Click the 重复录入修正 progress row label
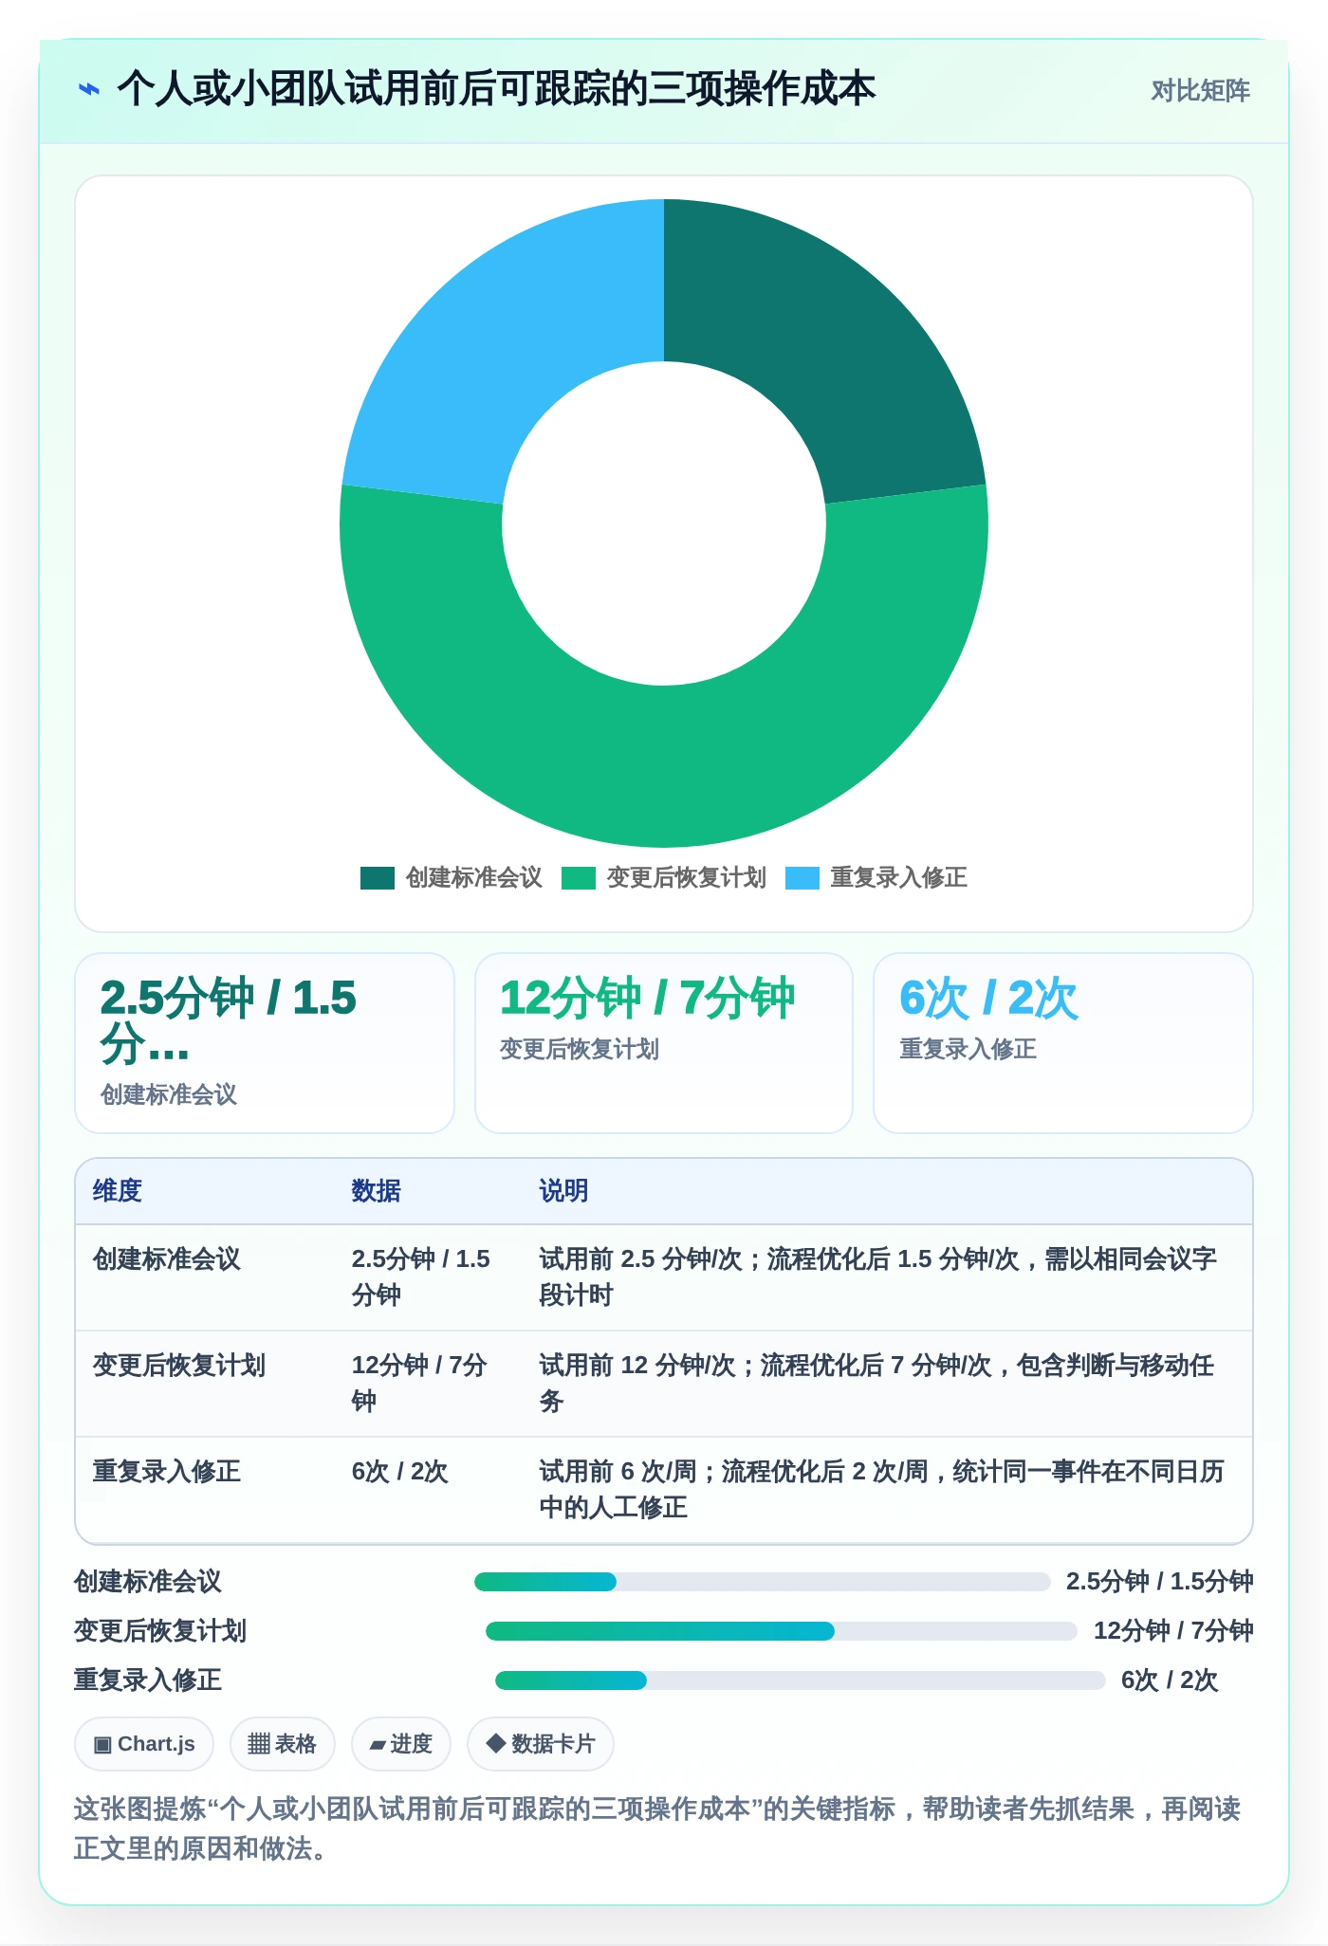1328x1946 pixels. (x=148, y=1680)
